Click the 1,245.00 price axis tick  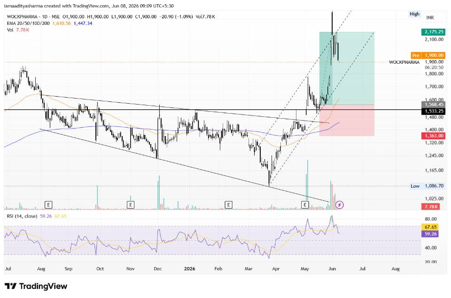(434, 155)
